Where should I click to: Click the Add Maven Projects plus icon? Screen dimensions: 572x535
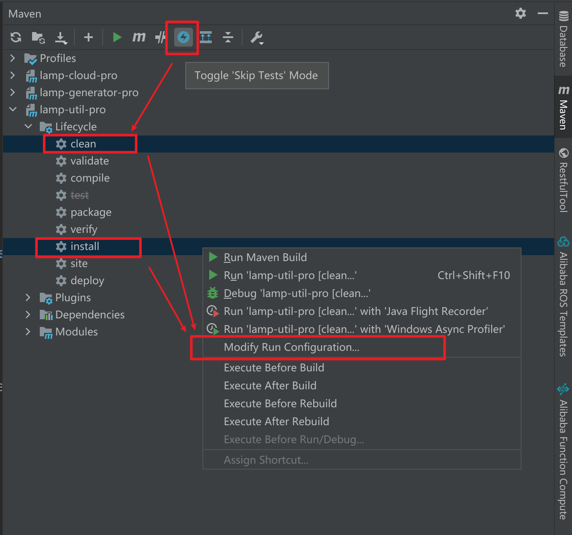coord(89,38)
